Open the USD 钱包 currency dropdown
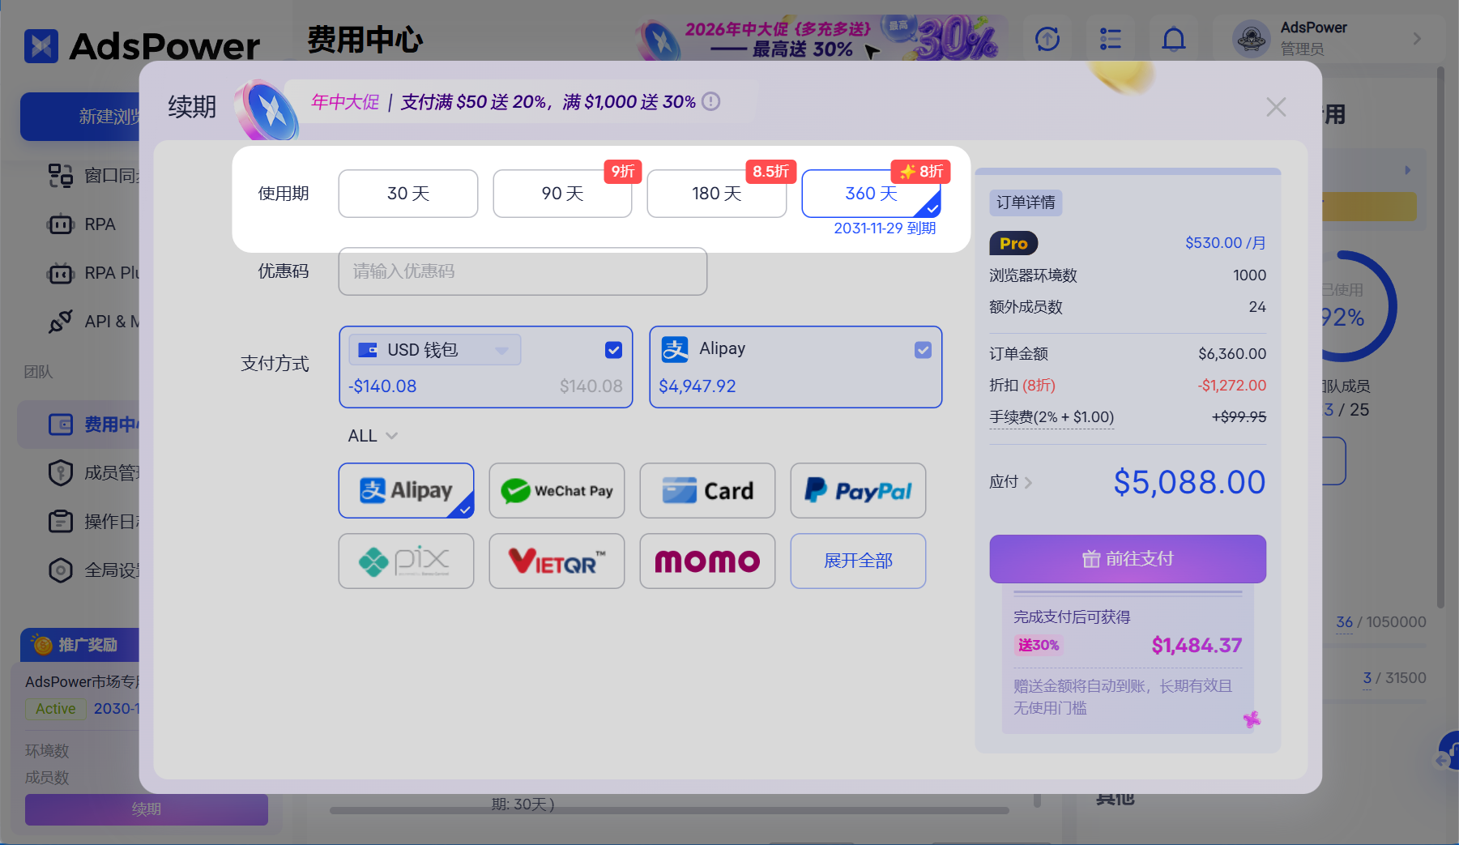 [435, 350]
